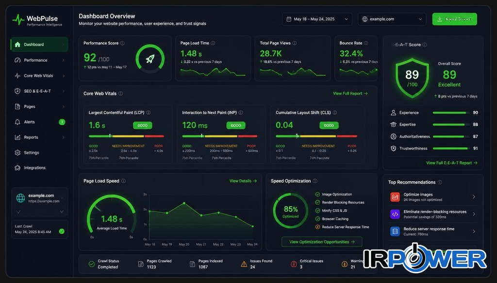The image size is (497, 283).
Task: Expand the Performance sidebar submenu
Action: click(39, 60)
